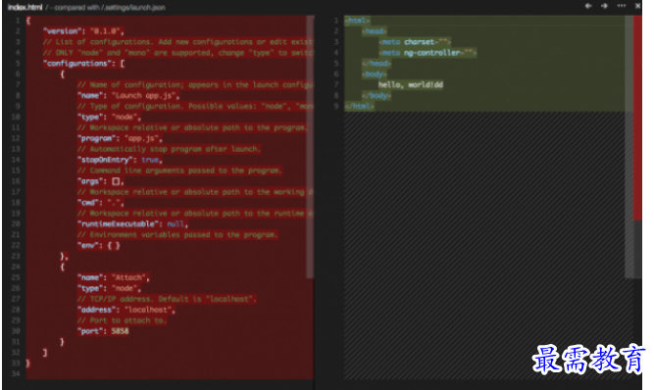
Task: Click the <meta ng-controller=""> line
Action: pyautogui.click(x=428, y=53)
